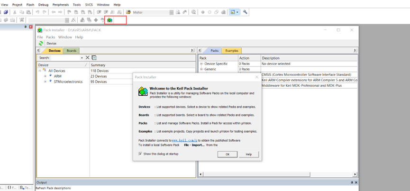Toggle enable breakpoint hollow circle icon
Image resolution: width=410 pixels, height=191 pixels.
click(x=210, y=12)
